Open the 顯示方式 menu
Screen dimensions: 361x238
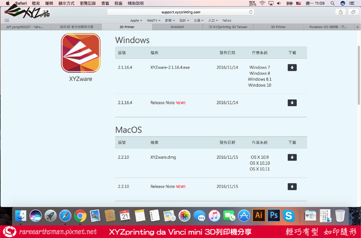(66, 3)
